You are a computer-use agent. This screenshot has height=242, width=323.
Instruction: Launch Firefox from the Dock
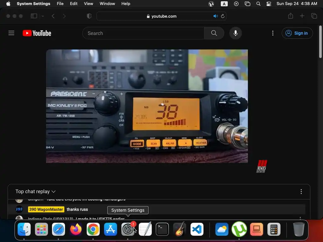(x=76, y=229)
